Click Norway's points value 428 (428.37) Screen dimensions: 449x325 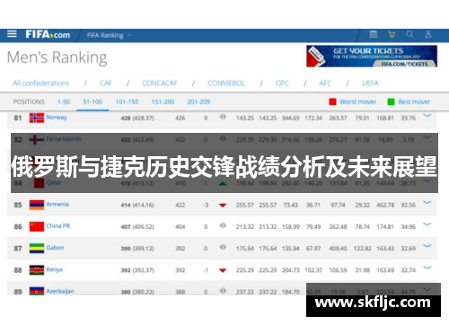pyautogui.click(x=137, y=119)
